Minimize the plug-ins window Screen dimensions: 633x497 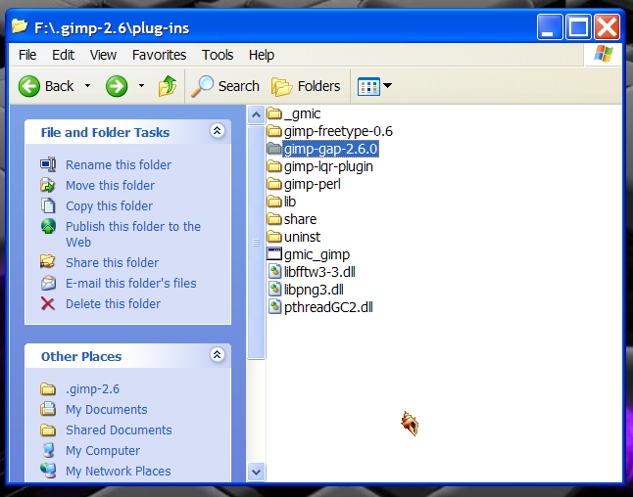point(550,27)
